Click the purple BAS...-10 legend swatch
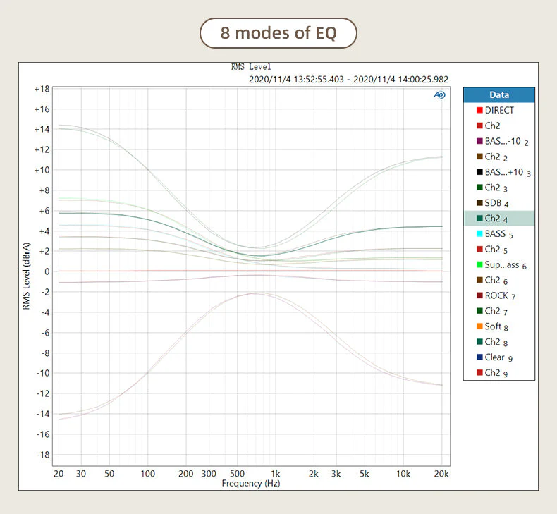The image size is (557, 514). pyautogui.click(x=479, y=141)
